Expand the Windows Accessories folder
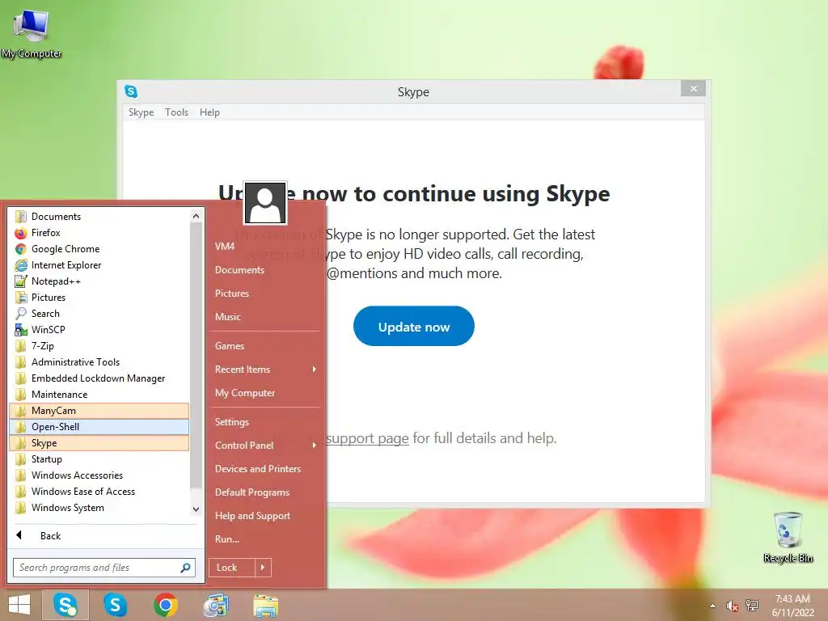Screen dimensions: 828x621 tap(99, 475)
